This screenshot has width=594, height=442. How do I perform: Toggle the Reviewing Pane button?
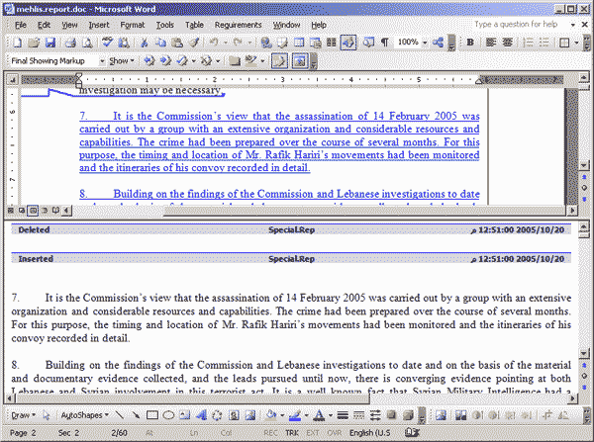300,60
